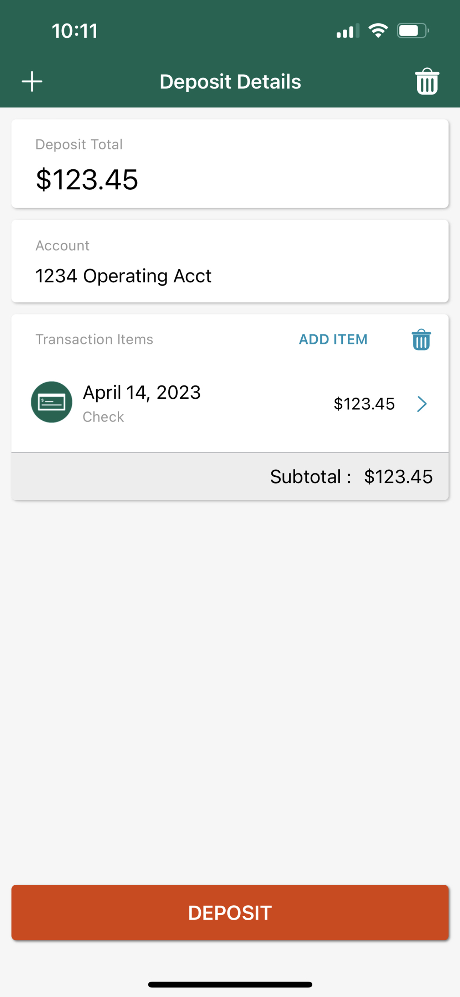Tap the green check icon circle
Image resolution: width=460 pixels, height=997 pixels.
pyautogui.click(x=51, y=402)
